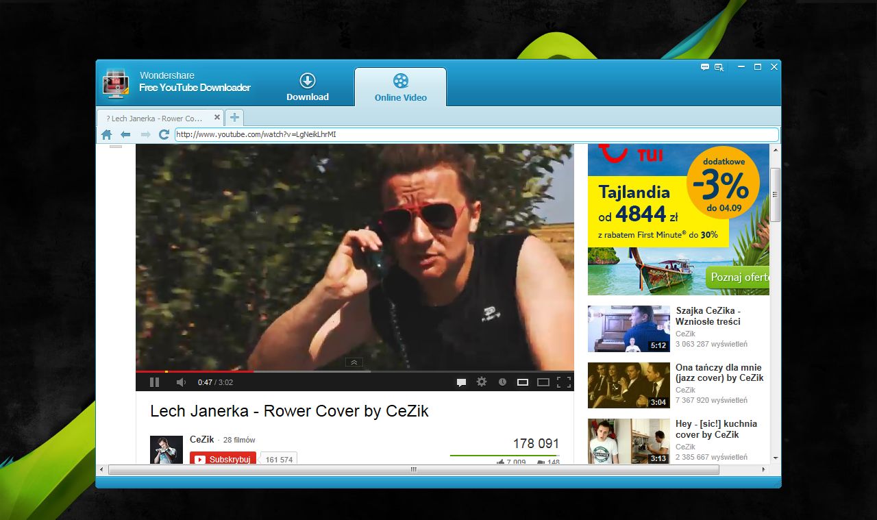877x520 pixels.
Task: Open a new browser tab with plus button
Action: pyautogui.click(x=234, y=118)
